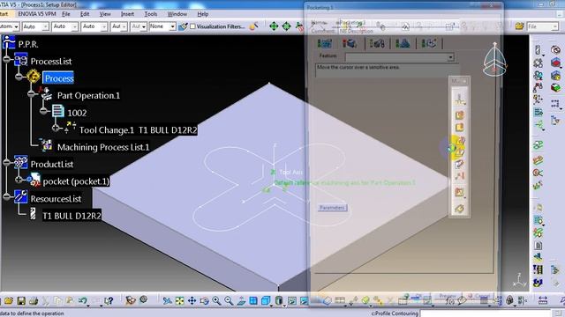Select T1 BULL D12R2 under ResourcesList
This screenshot has width=565, height=317.
click(x=72, y=216)
